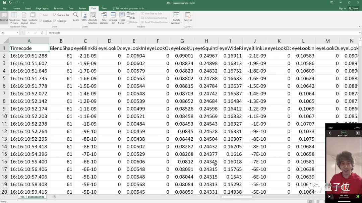Click Sign in

pyautogui.click(x=342, y=8)
